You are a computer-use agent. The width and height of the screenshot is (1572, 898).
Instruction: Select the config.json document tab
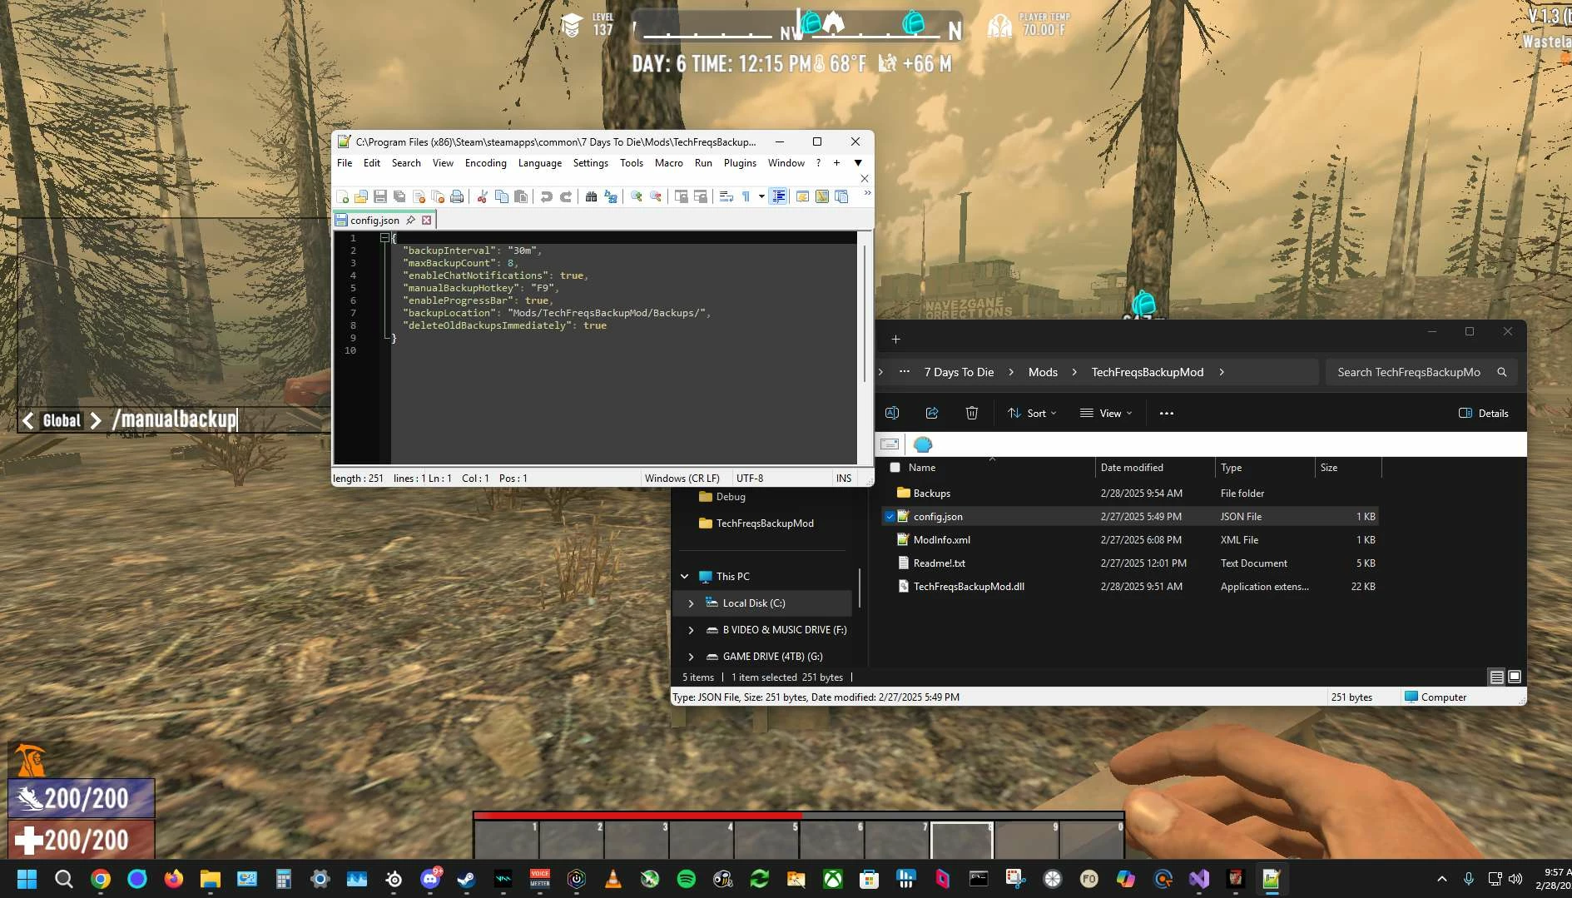click(x=374, y=221)
